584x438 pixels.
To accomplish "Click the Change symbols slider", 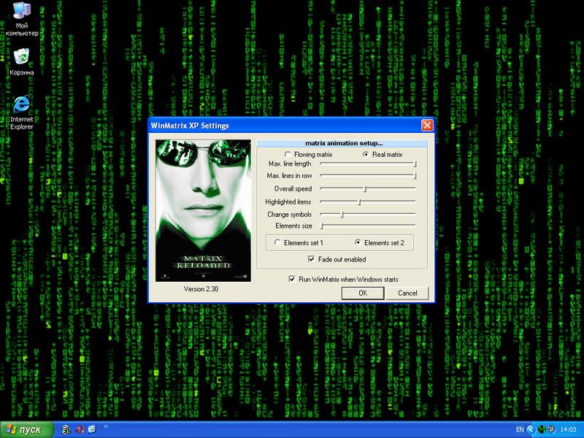I will [368, 214].
